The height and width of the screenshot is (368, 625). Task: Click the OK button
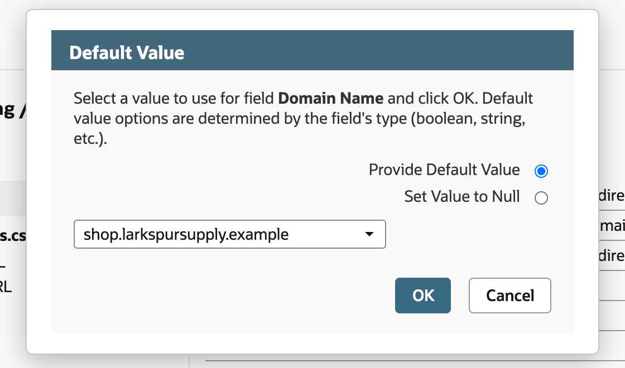click(423, 296)
